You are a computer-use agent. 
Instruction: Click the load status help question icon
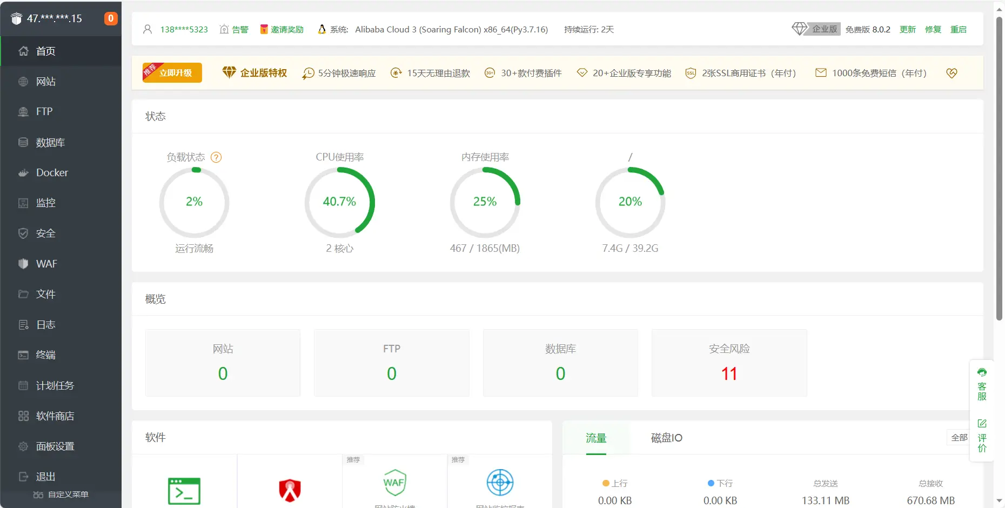click(216, 157)
